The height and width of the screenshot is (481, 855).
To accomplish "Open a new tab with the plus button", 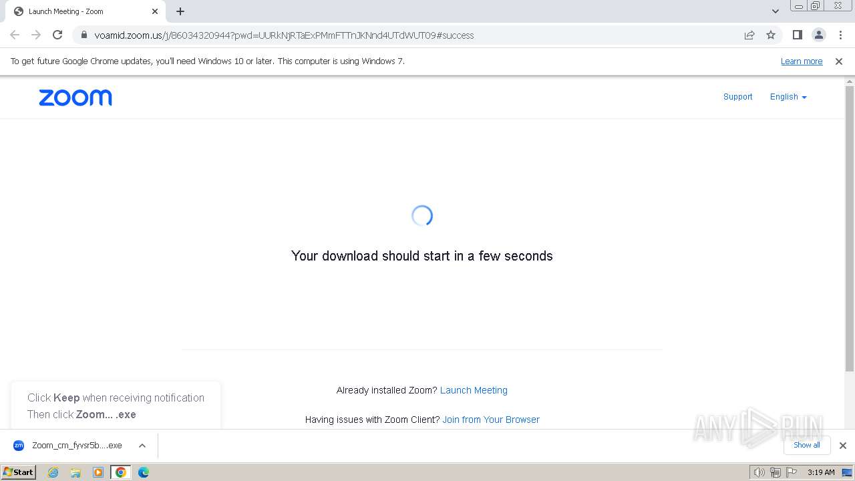I will coord(180,11).
